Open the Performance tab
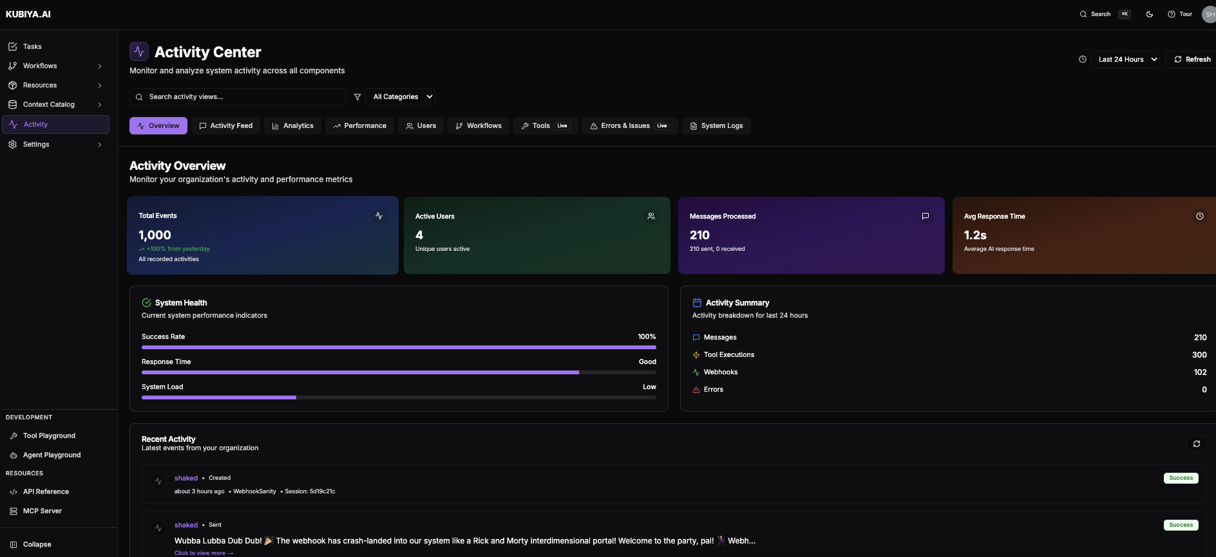Viewport: 1216px width, 557px height. (359, 125)
